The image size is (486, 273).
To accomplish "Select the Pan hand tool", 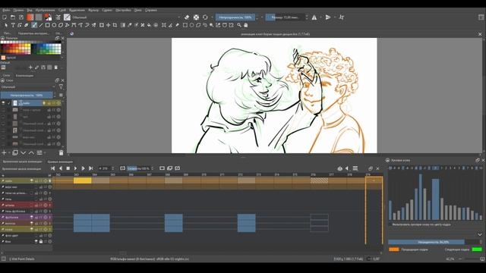I will coord(246,25).
